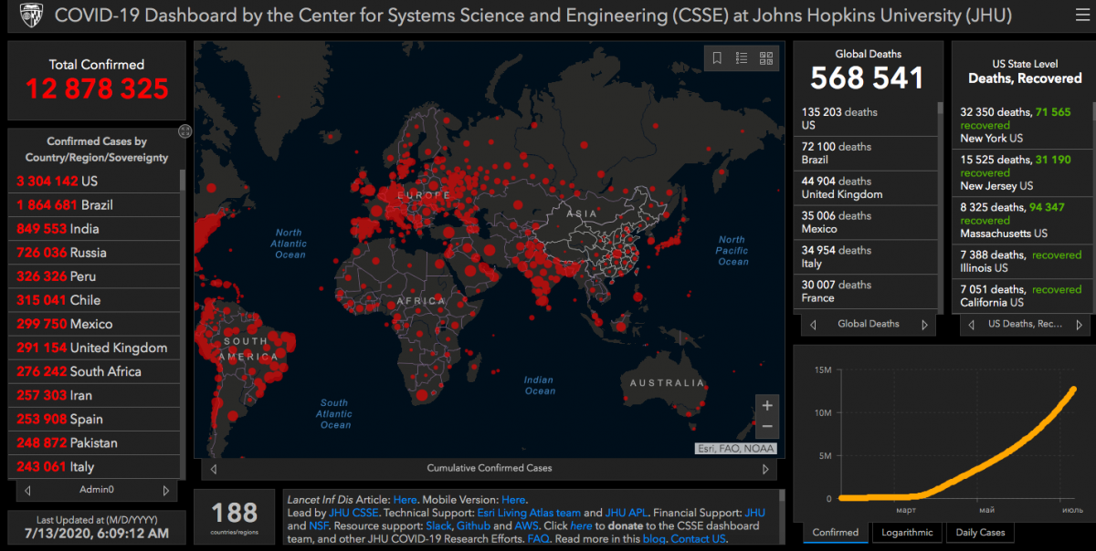Zoom out of the map with minus button
Image resolution: width=1096 pixels, height=551 pixels.
pos(767,427)
